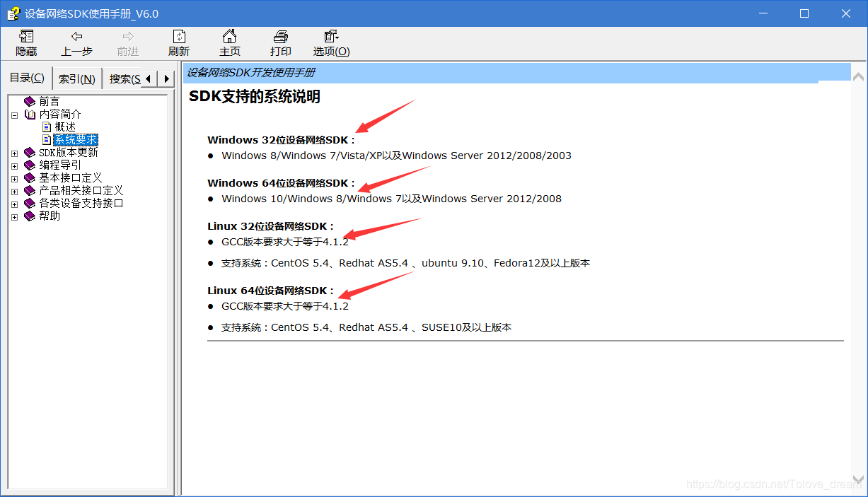Click the page icon beside 系统要求
Screen dimensions: 868x497
point(47,139)
